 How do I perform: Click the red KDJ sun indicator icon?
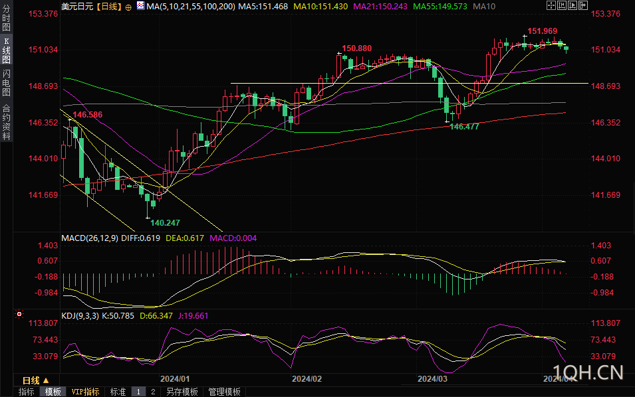(19, 314)
